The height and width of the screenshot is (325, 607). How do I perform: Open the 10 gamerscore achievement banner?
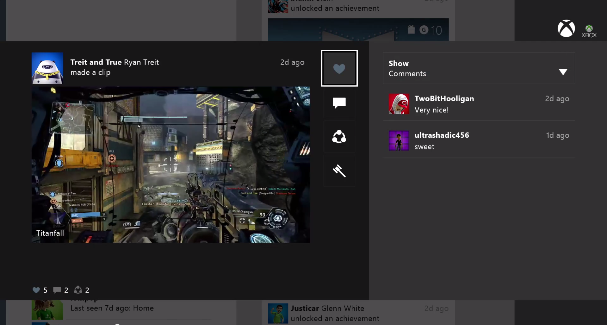(x=358, y=30)
